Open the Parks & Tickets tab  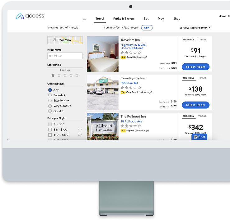[124, 19]
